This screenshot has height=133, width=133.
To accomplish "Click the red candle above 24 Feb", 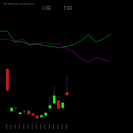I will [33, 114].
